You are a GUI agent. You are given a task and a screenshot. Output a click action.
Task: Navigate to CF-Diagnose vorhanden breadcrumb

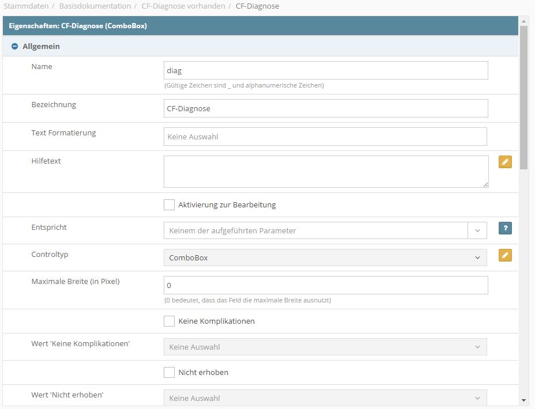tap(183, 6)
